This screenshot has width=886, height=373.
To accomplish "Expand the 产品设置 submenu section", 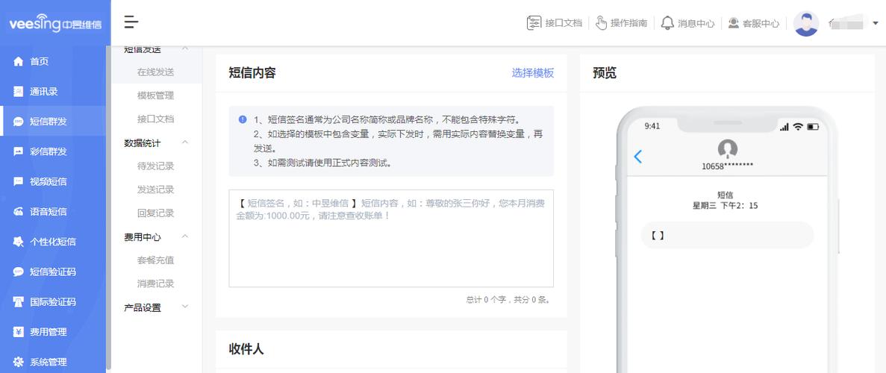I will click(185, 307).
